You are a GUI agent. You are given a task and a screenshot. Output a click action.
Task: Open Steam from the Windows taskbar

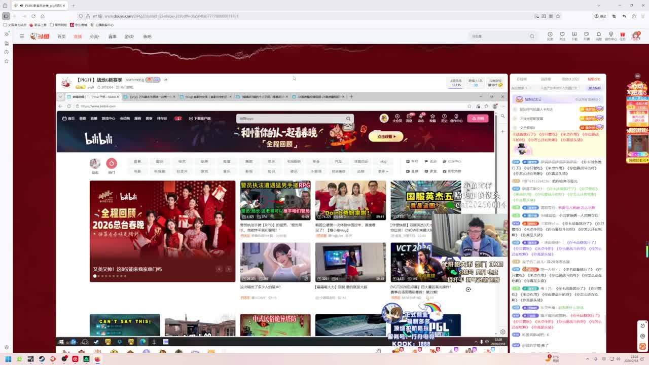[x=42, y=359]
